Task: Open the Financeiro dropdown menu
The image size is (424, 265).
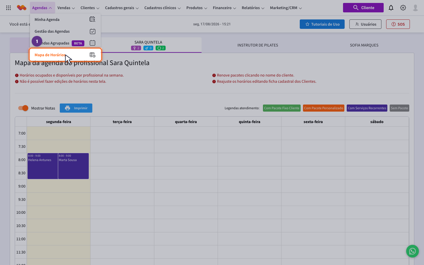Action: 224,8
